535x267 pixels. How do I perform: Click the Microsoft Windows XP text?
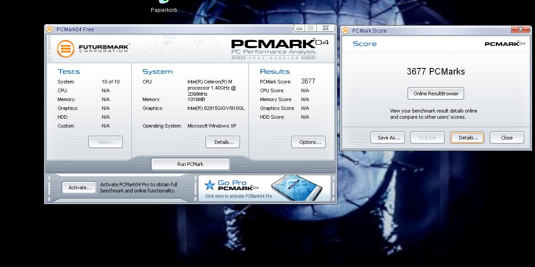(212, 126)
